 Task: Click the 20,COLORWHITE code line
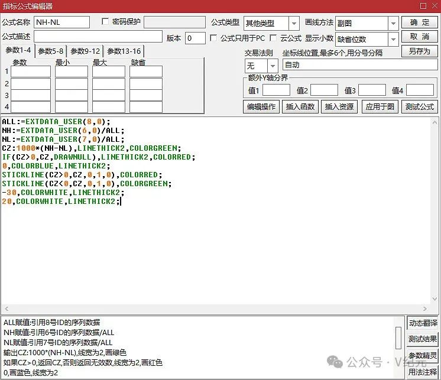61,202
